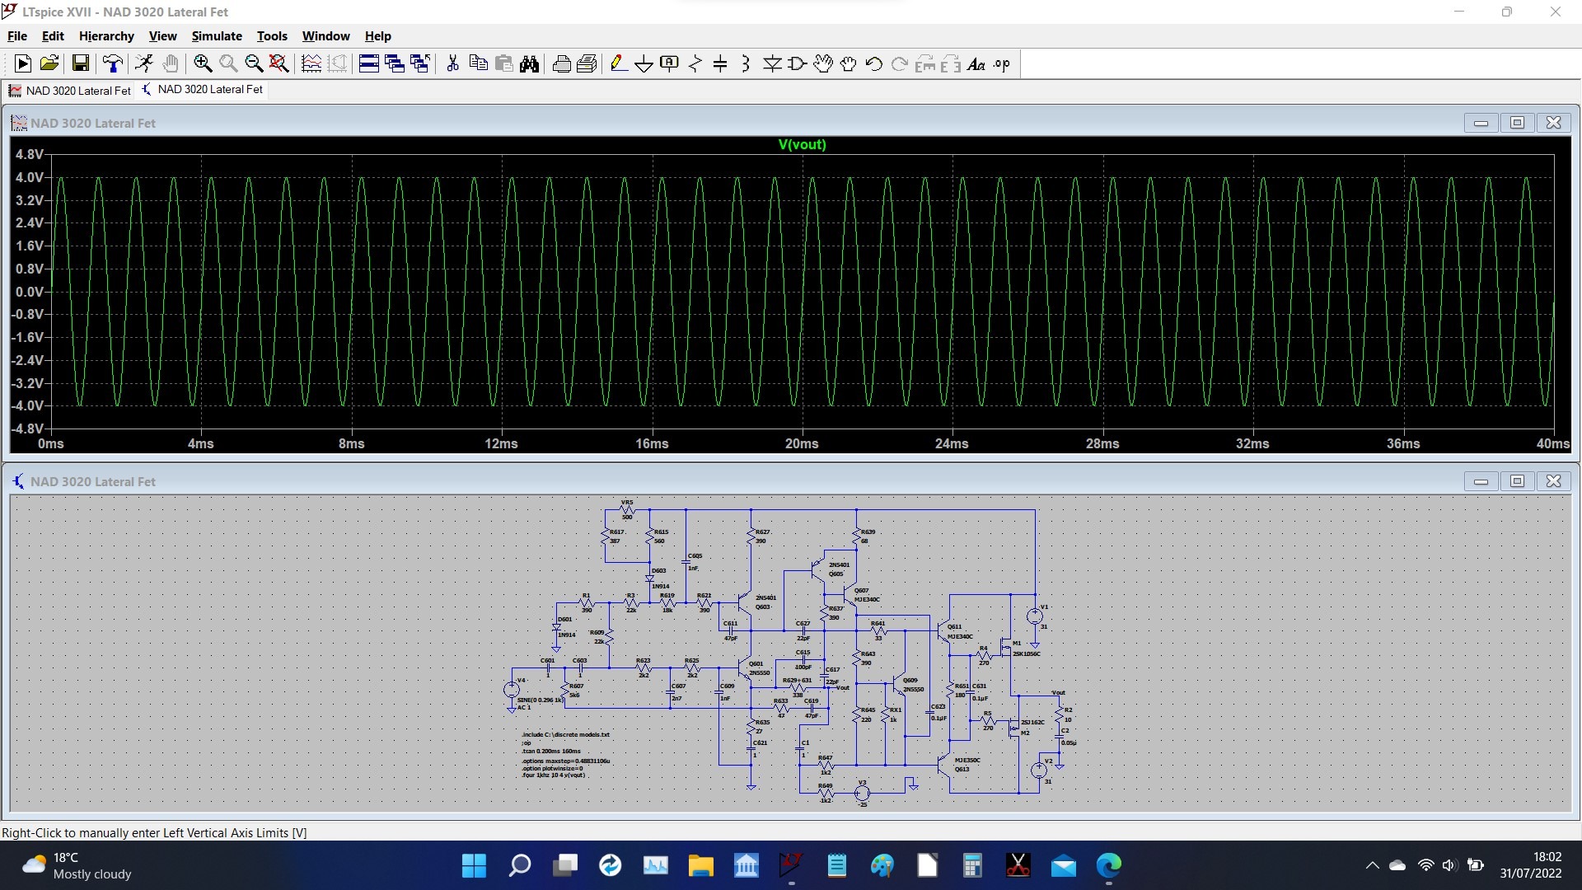1582x890 pixels.
Task: Click the Cut scissors icon
Action: [x=452, y=63]
